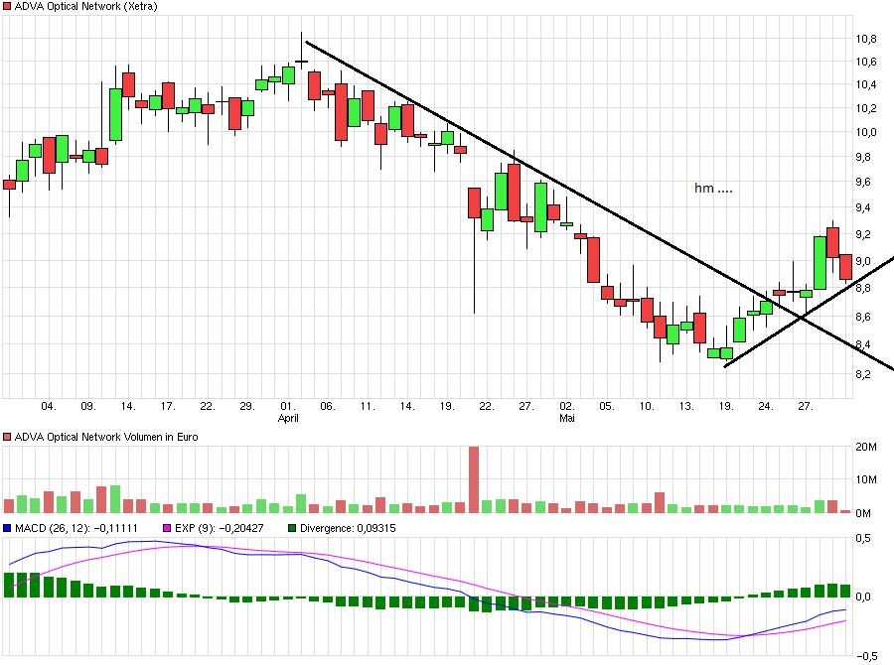Click the 'Divergence: 0,09315' label
Image resolution: width=894 pixels, height=665 pixels.
click(348, 528)
